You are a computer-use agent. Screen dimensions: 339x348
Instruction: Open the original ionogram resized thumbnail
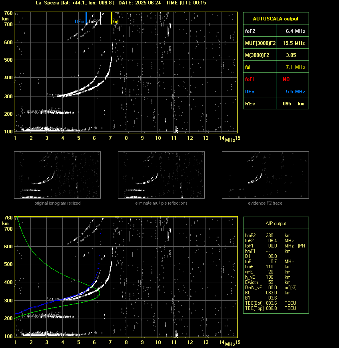click(x=58, y=175)
